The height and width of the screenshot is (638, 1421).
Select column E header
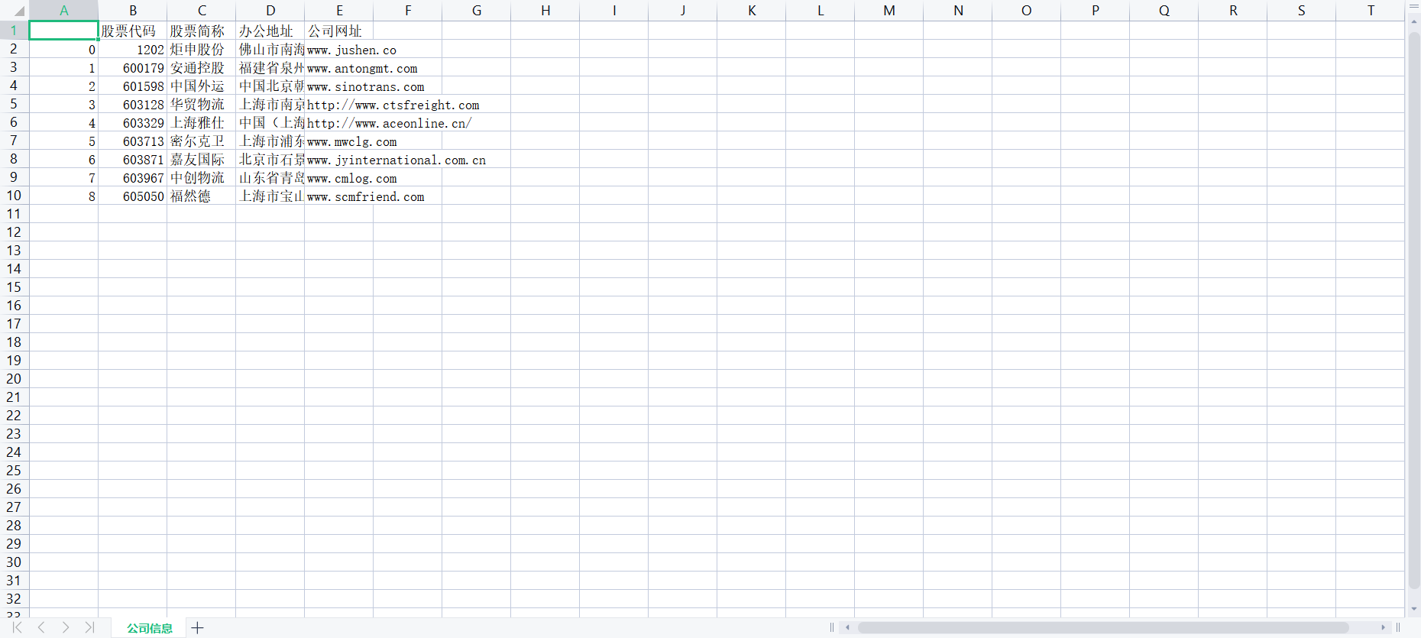[x=339, y=11]
